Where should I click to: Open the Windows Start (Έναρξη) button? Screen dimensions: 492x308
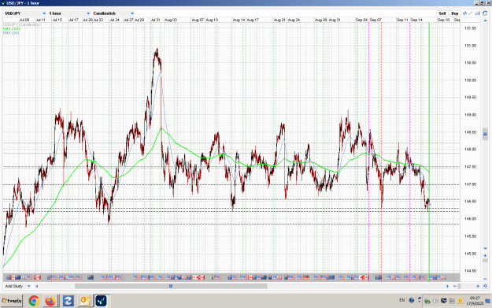pos(12,301)
